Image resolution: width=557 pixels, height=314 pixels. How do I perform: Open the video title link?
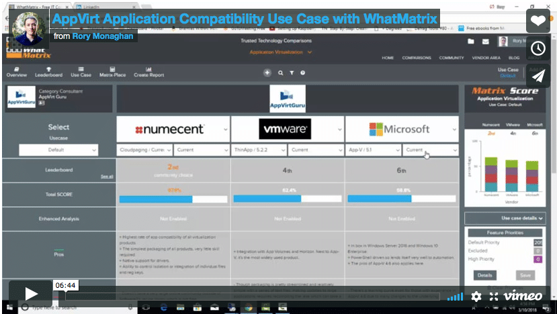click(x=245, y=18)
